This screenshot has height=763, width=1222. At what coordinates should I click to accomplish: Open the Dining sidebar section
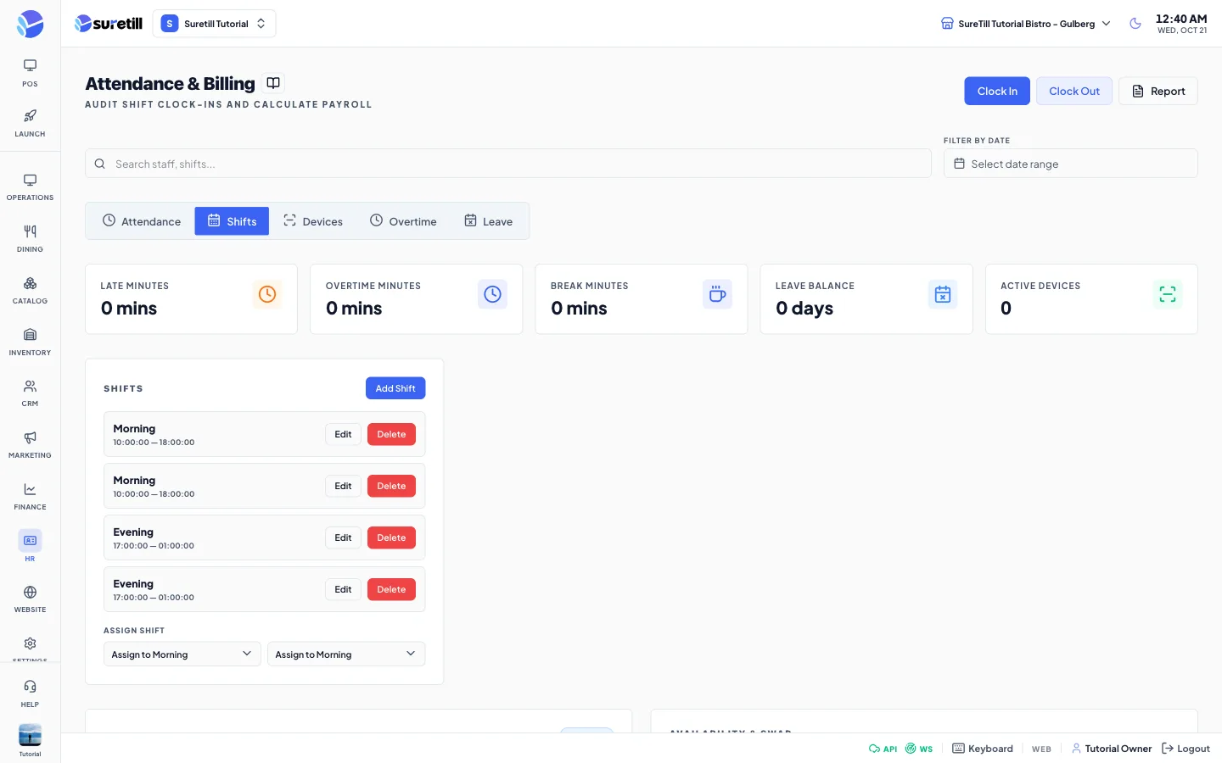tap(30, 239)
